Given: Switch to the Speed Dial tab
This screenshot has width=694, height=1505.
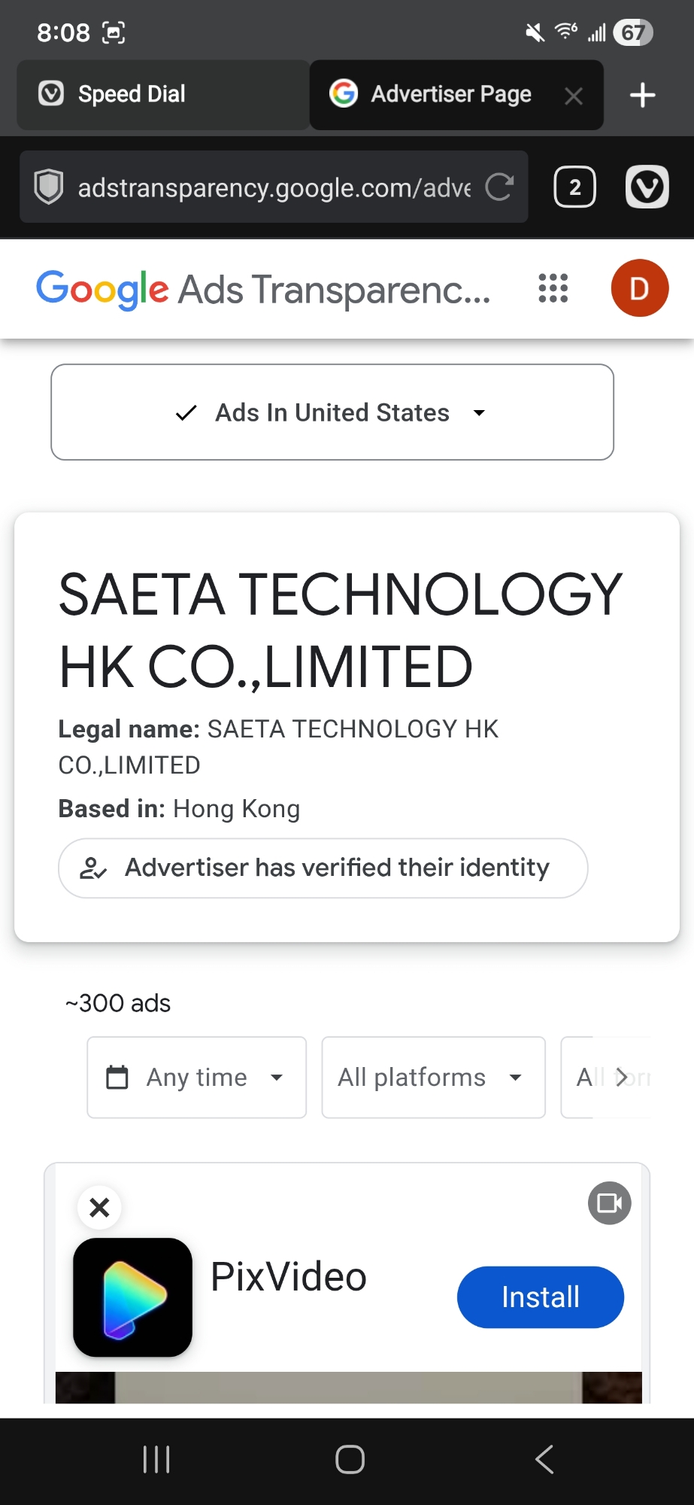Looking at the screenshot, I should (x=162, y=95).
